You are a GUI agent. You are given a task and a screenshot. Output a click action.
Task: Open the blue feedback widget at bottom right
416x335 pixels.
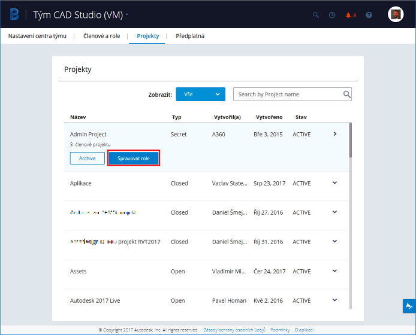click(409, 306)
